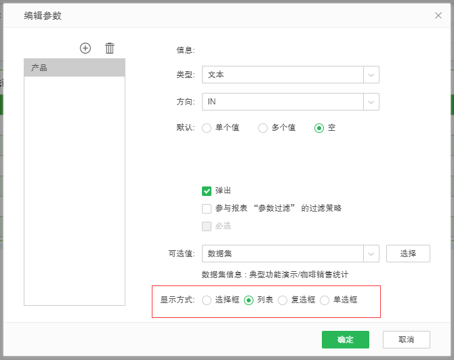Open the 类型 dropdown showing 文本
Viewport: 454px width, 360px height.
pos(290,75)
